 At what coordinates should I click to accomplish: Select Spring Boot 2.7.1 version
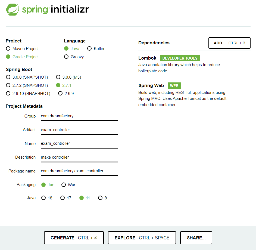click(x=64, y=85)
